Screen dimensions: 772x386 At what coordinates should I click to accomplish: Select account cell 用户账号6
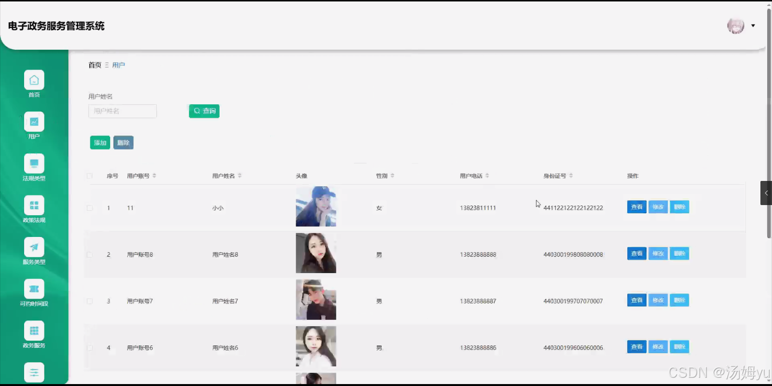(140, 347)
